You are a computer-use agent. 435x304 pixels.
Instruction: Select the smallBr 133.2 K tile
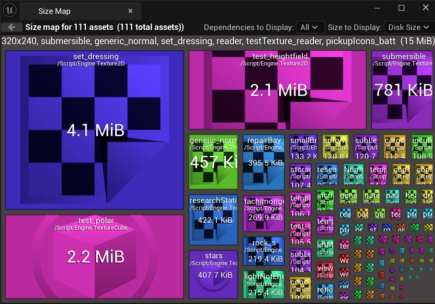[304, 147]
